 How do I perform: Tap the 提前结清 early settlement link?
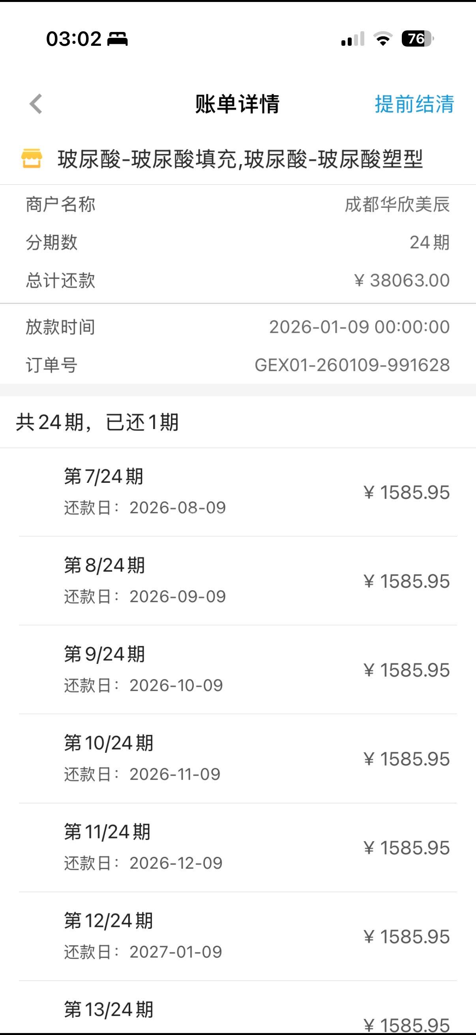(x=414, y=104)
